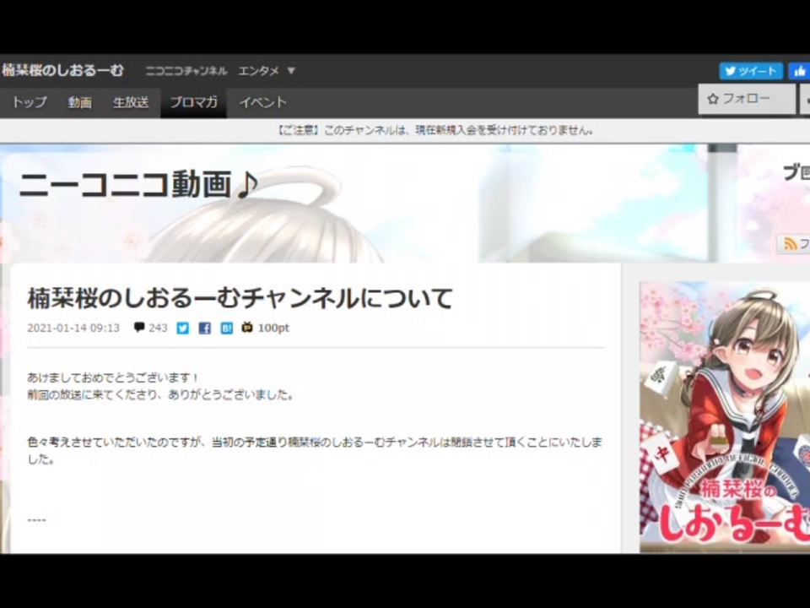810x608 pixels.
Task: Open the イベント tab
Action: [262, 102]
